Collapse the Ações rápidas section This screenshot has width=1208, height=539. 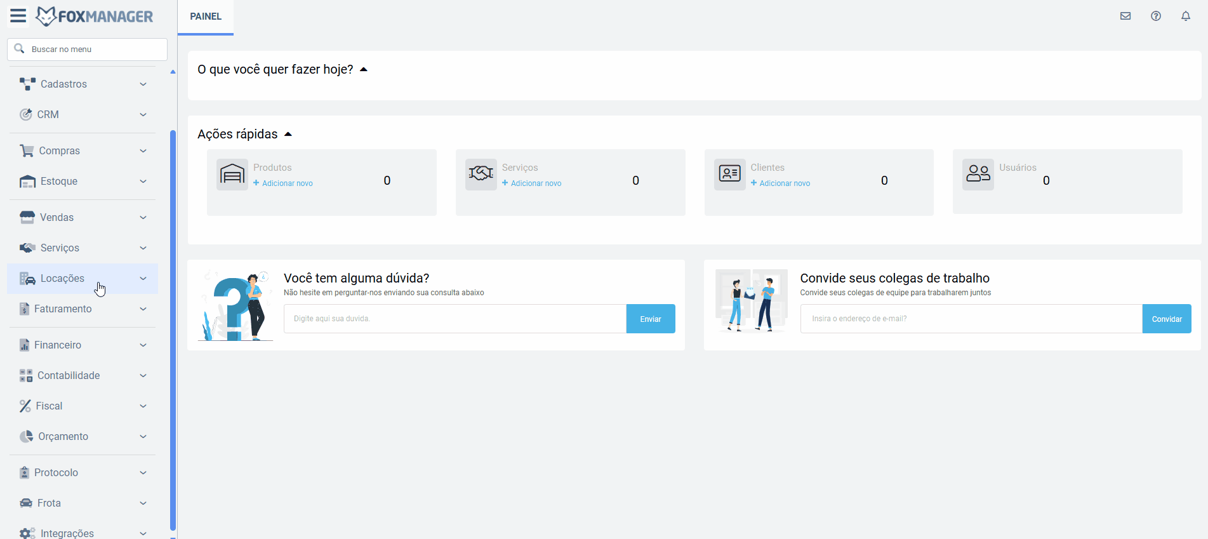click(288, 135)
